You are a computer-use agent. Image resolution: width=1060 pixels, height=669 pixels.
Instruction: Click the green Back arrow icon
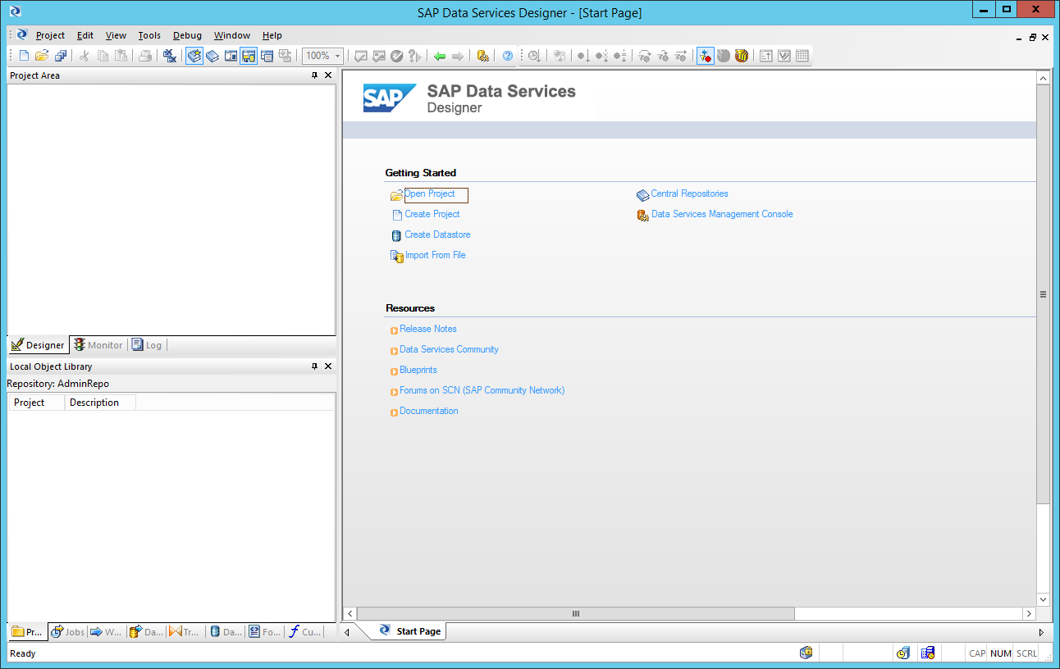(x=440, y=56)
